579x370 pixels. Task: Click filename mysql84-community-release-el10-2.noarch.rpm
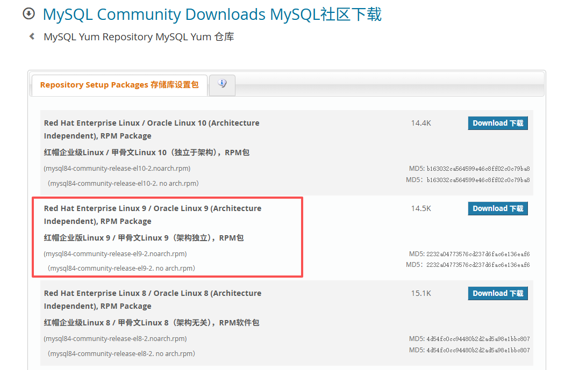(x=117, y=169)
